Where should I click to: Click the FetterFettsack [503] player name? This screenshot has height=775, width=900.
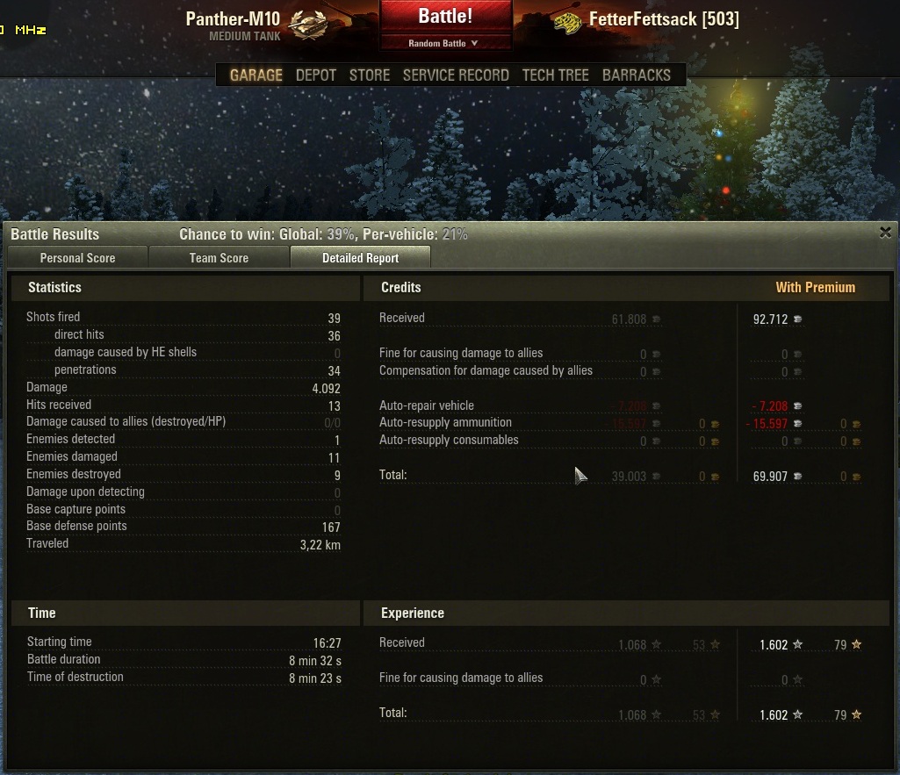pyautogui.click(x=664, y=19)
